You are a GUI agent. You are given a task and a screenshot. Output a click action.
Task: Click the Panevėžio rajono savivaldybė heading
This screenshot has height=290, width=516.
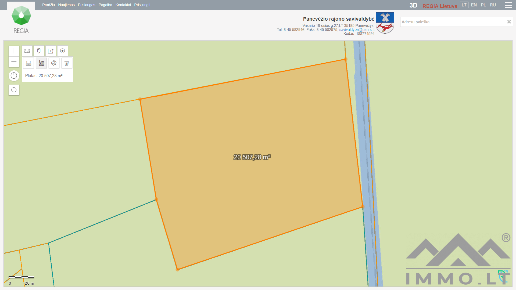[339, 19]
